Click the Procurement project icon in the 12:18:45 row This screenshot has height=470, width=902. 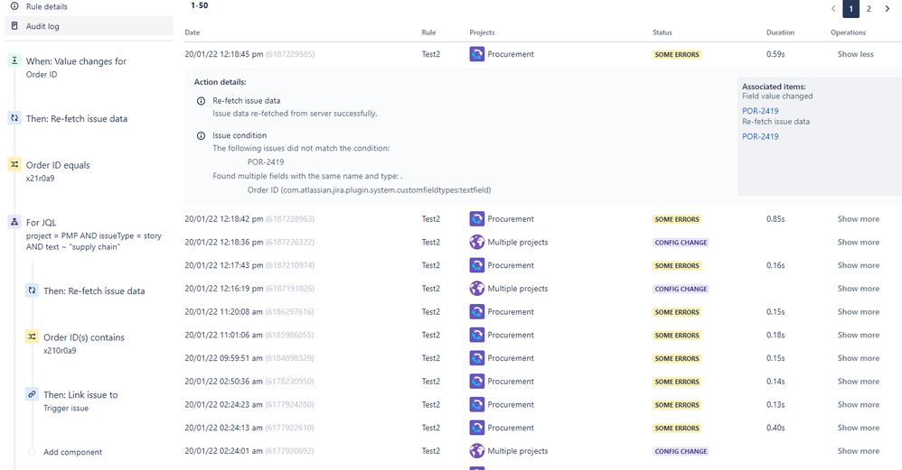tap(477, 54)
